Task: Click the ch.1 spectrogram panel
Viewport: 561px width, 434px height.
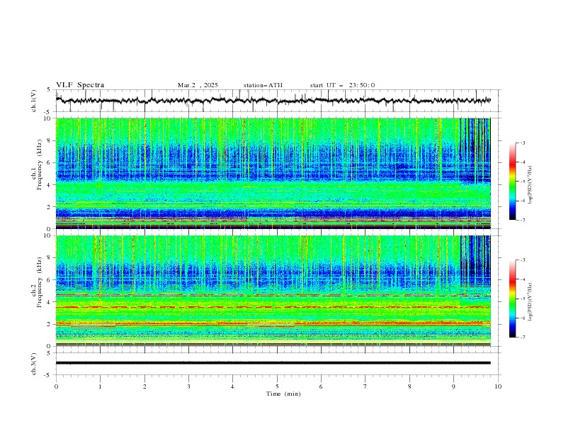Action: click(273, 173)
